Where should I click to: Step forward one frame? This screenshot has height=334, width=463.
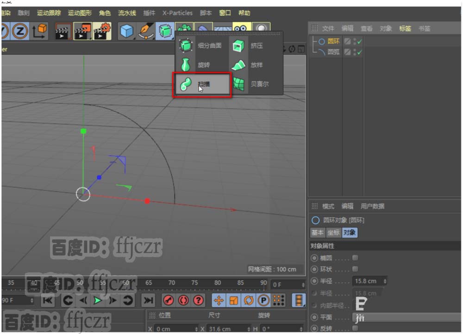tap(113, 301)
